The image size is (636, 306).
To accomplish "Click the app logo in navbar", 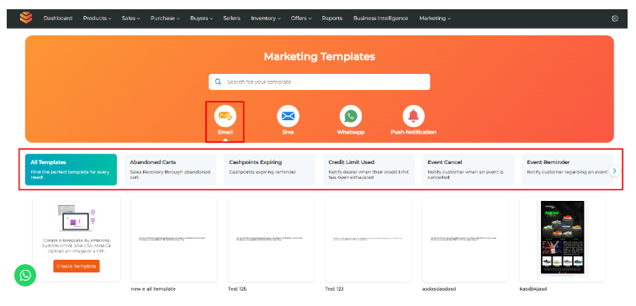I will pyautogui.click(x=26, y=18).
